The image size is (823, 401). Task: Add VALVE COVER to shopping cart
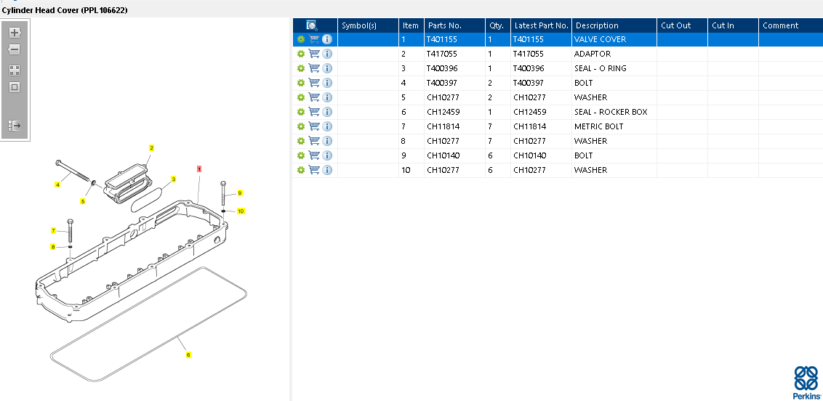tap(314, 39)
